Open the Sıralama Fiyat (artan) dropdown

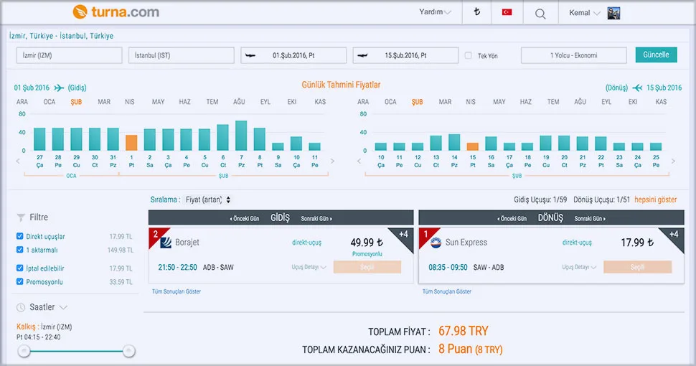tap(208, 200)
